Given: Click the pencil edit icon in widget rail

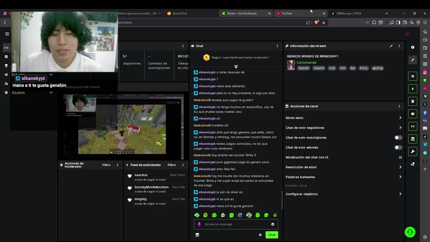Looking at the screenshot, I should click(413, 60).
